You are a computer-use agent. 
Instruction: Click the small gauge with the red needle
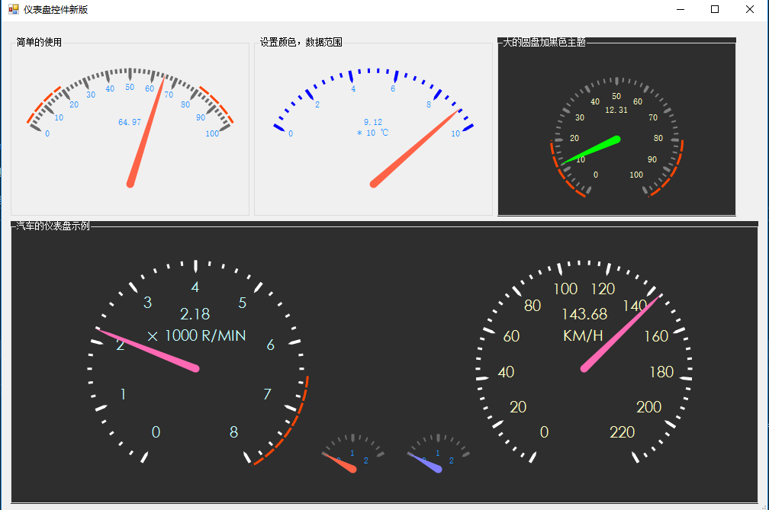(x=352, y=453)
